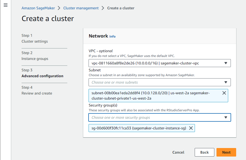
Task: Click the sg-00d600f30fc11ca33 token text
Action: (x=139, y=128)
